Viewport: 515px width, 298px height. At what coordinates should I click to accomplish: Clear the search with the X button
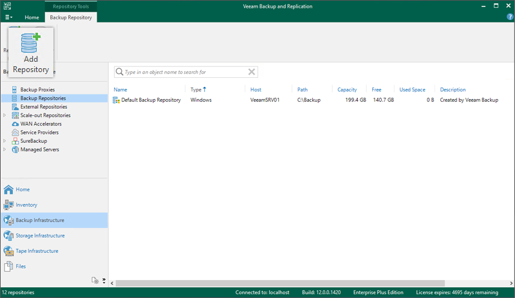252,72
